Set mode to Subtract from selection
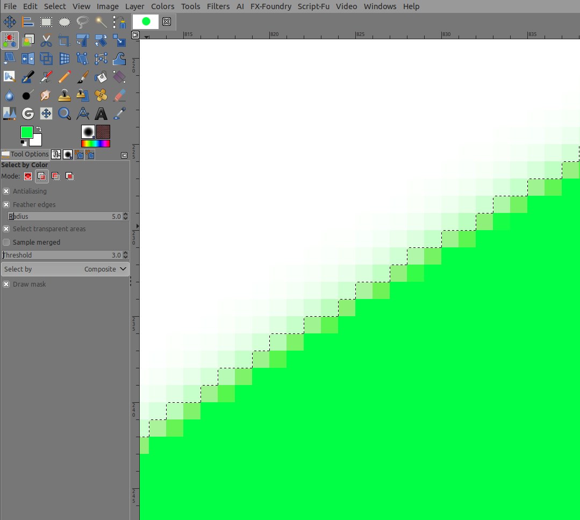 click(x=56, y=176)
